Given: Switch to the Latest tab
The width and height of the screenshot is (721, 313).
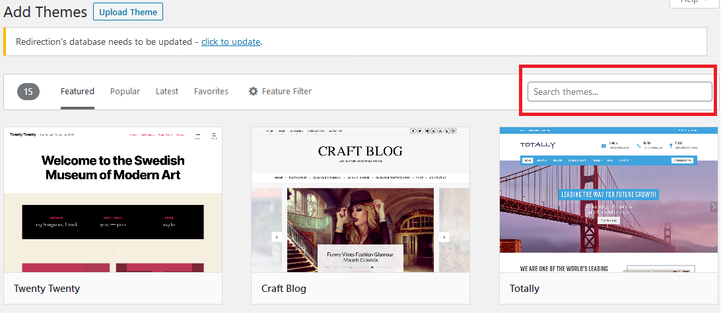Looking at the screenshot, I should [167, 92].
